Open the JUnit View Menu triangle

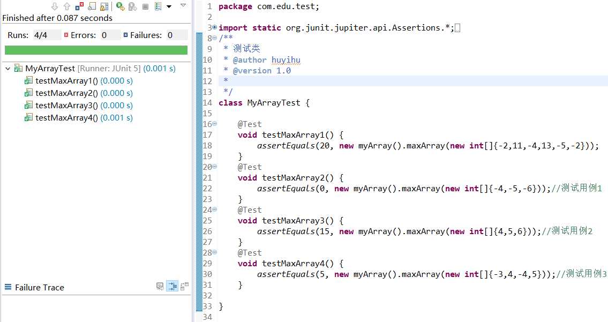click(x=183, y=5)
